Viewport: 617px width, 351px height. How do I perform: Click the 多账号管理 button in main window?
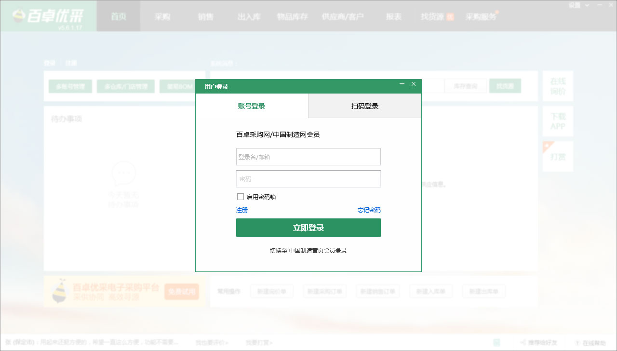pyautogui.click(x=70, y=86)
